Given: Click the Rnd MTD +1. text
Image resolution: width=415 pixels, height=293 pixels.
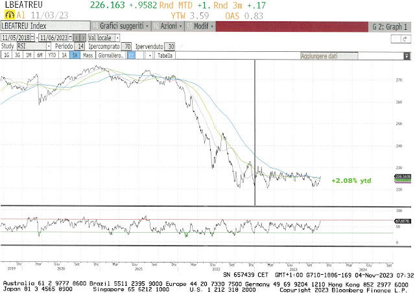Looking at the screenshot, I should (x=184, y=5).
